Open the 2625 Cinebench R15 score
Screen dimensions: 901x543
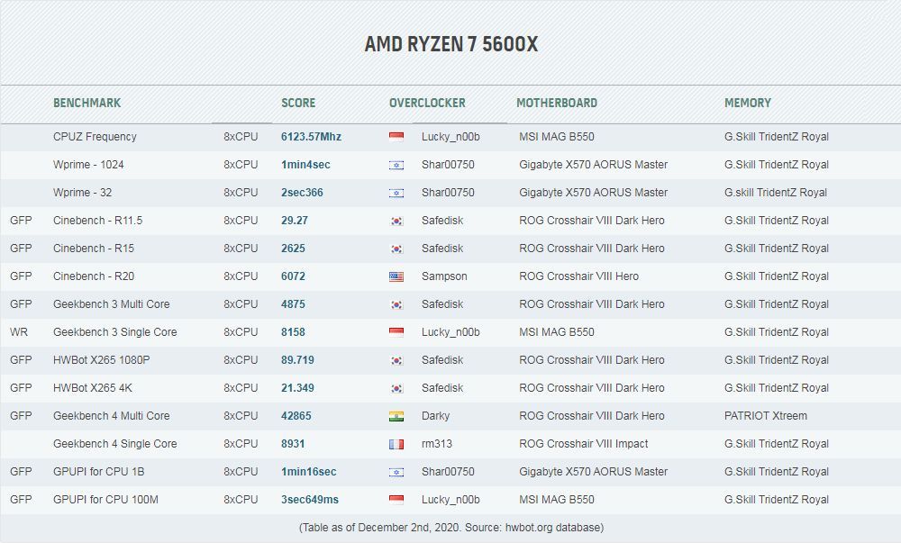tap(293, 249)
